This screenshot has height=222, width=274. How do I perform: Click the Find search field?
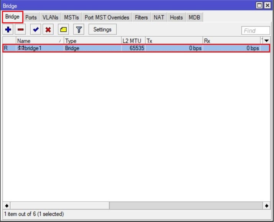(256, 31)
